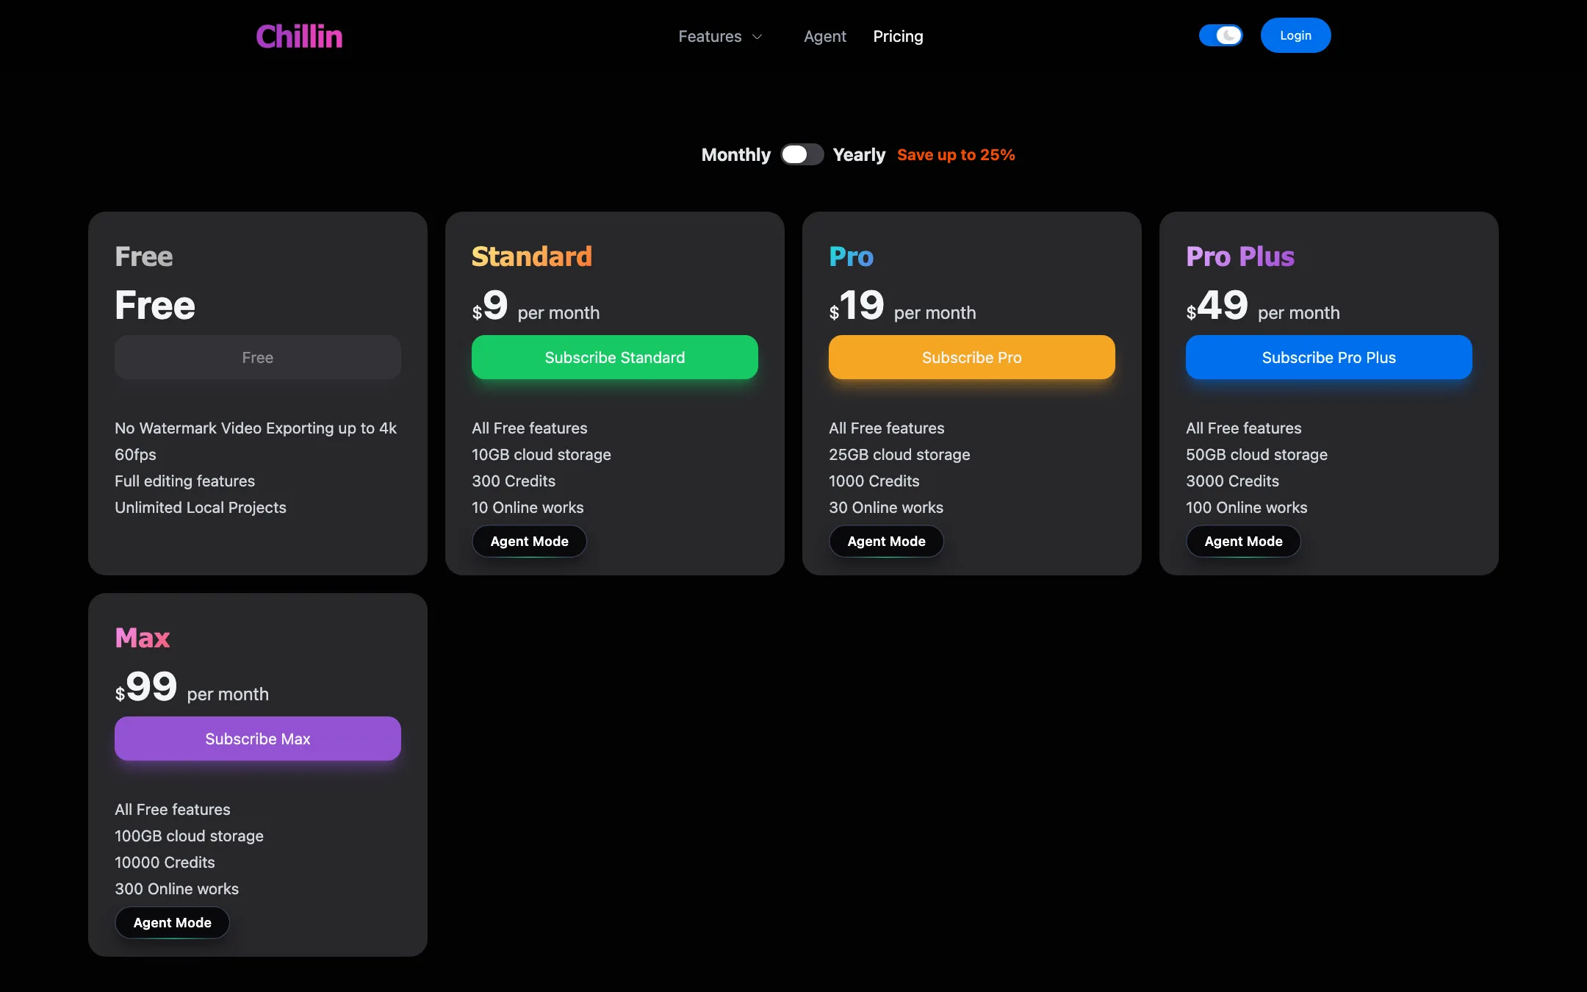Click Agent Mode badge in Standard card
This screenshot has height=992, width=1587.
pos(529,541)
